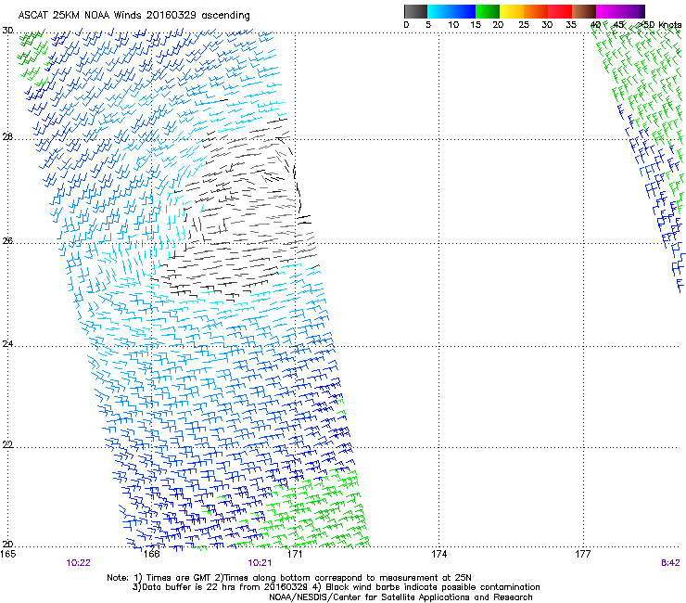Click the 20 latitude axis label
The image size is (686, 603).
coord(7,545)
